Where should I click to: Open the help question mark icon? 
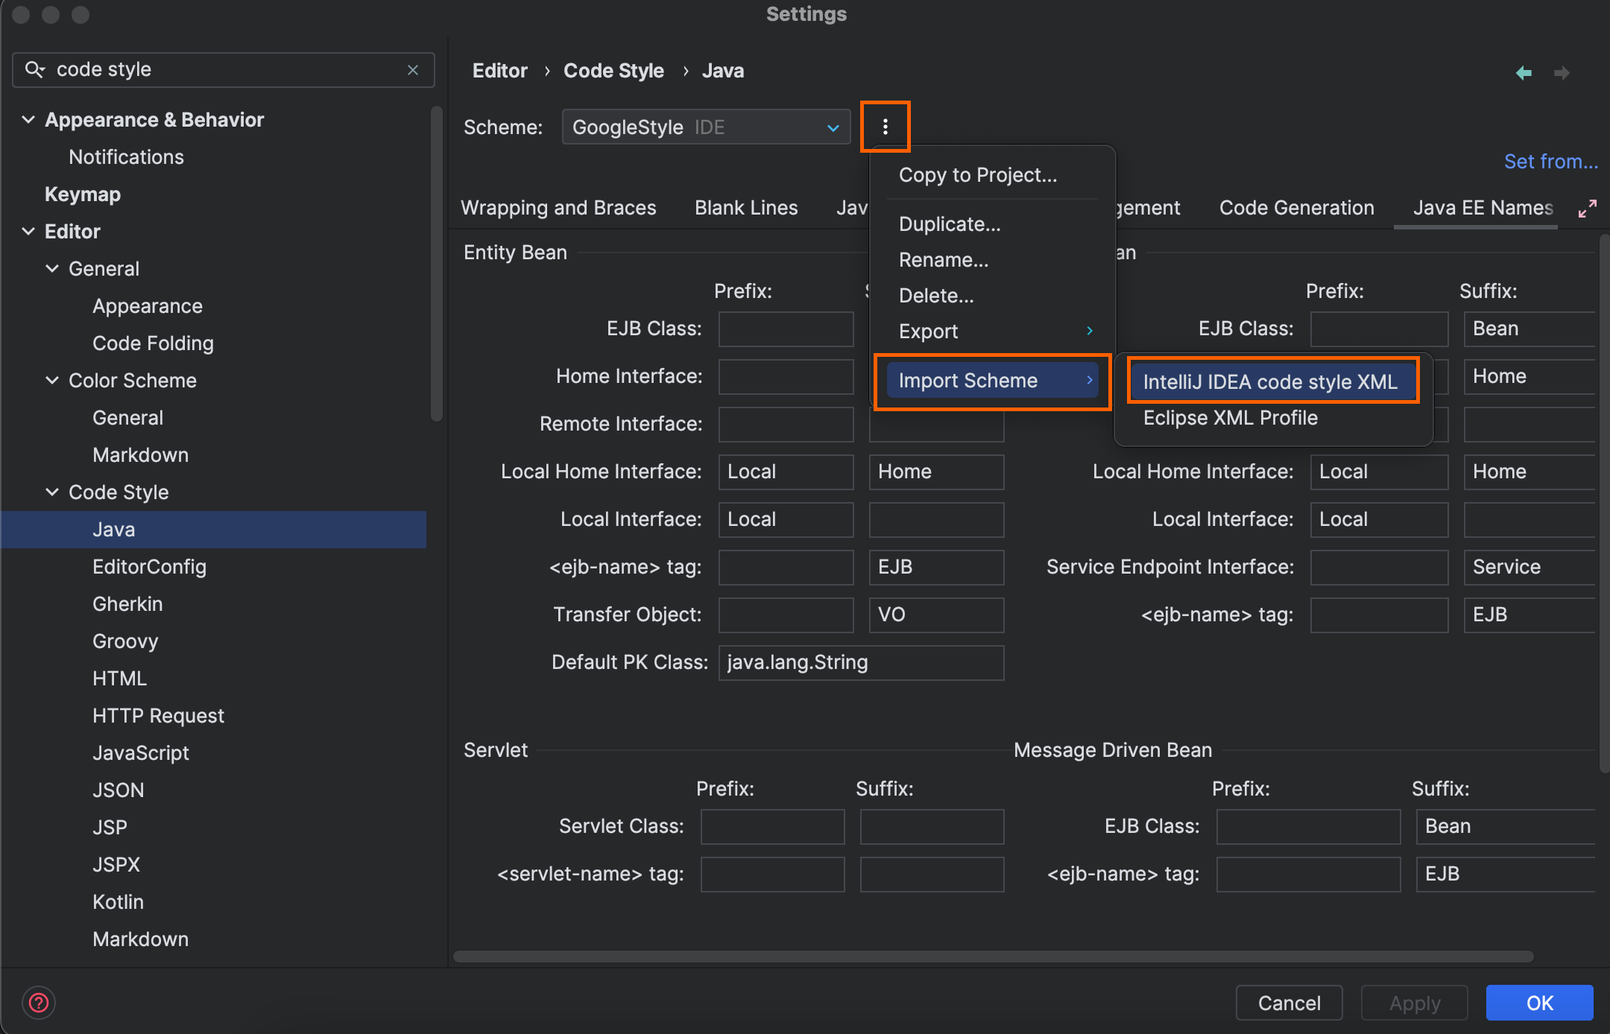(x=39, y=1003)
